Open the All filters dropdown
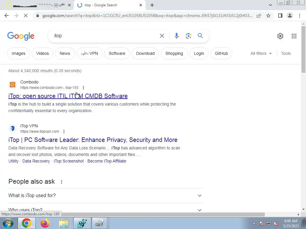The width and height of the screenshot is (306, 229). 261,53
